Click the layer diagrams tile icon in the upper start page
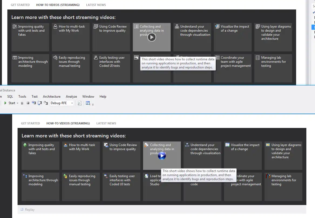The height and width of the screenshot is (218, 315). [x=258, y=26]
